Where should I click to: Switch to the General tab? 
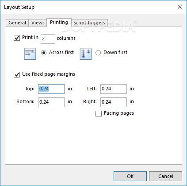click(17, 23)
